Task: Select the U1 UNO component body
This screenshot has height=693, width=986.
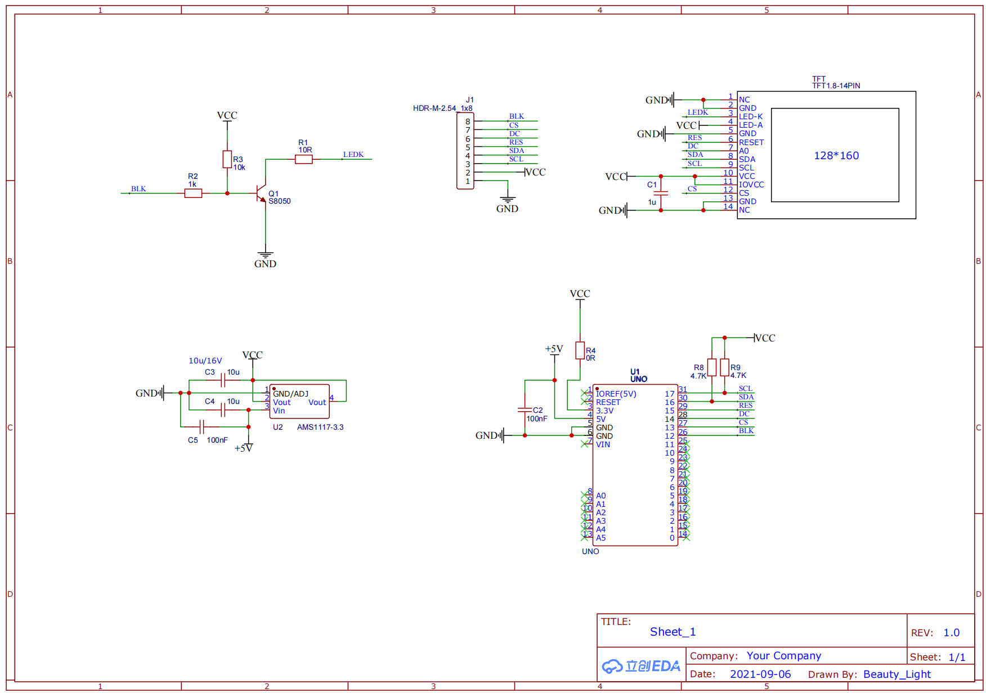Action: pyautogui.click(x=635, y=465)
